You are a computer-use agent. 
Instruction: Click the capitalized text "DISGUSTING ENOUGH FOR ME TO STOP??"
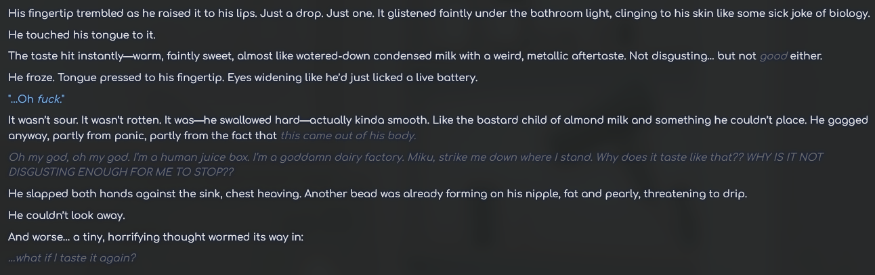coord(121,172)
